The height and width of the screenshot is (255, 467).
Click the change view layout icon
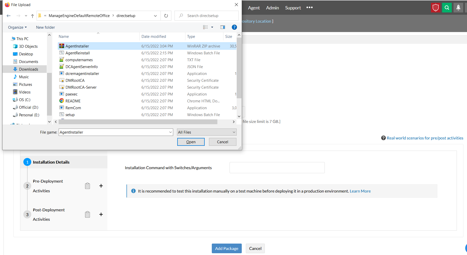click(x=205, y=27)
